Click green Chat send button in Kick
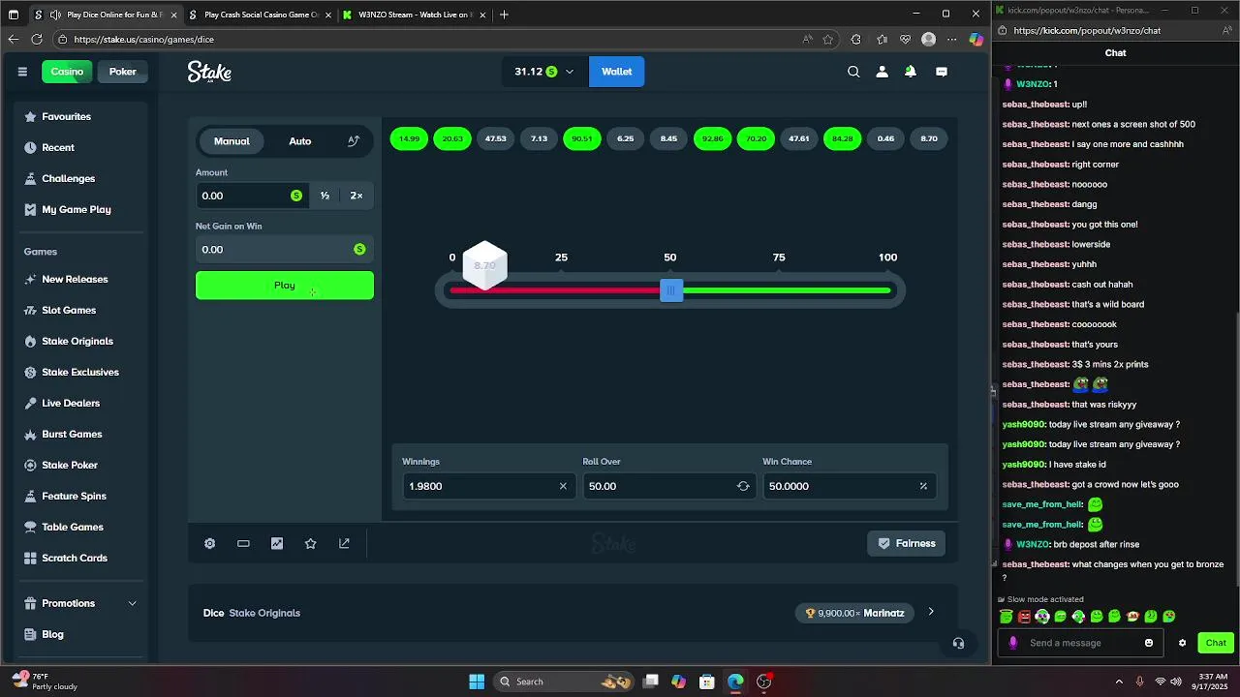This screenshot has width=1240, height=697. pyautogui.click(x=1216, y=643)
